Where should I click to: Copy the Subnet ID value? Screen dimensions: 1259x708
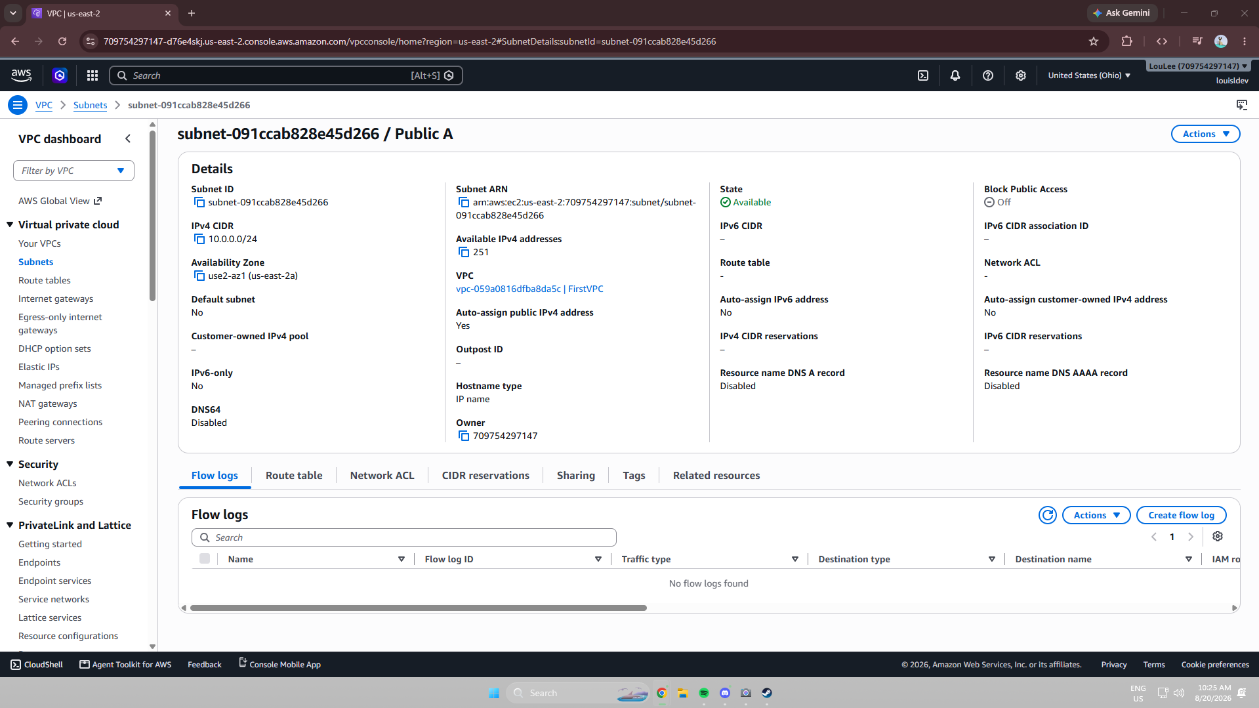coord(199,202)
